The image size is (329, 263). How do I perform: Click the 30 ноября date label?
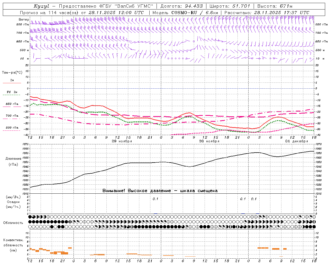tap(209, 141)
